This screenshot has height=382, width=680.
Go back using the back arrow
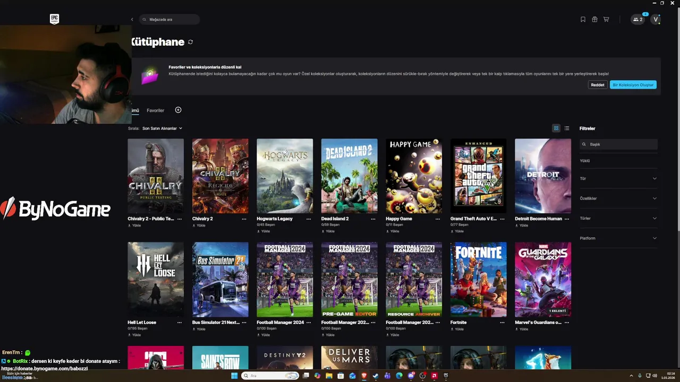coord(132,20)
